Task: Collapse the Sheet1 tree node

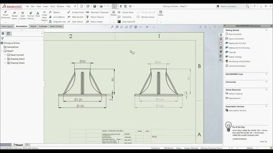Action: (x=2, y=51)
